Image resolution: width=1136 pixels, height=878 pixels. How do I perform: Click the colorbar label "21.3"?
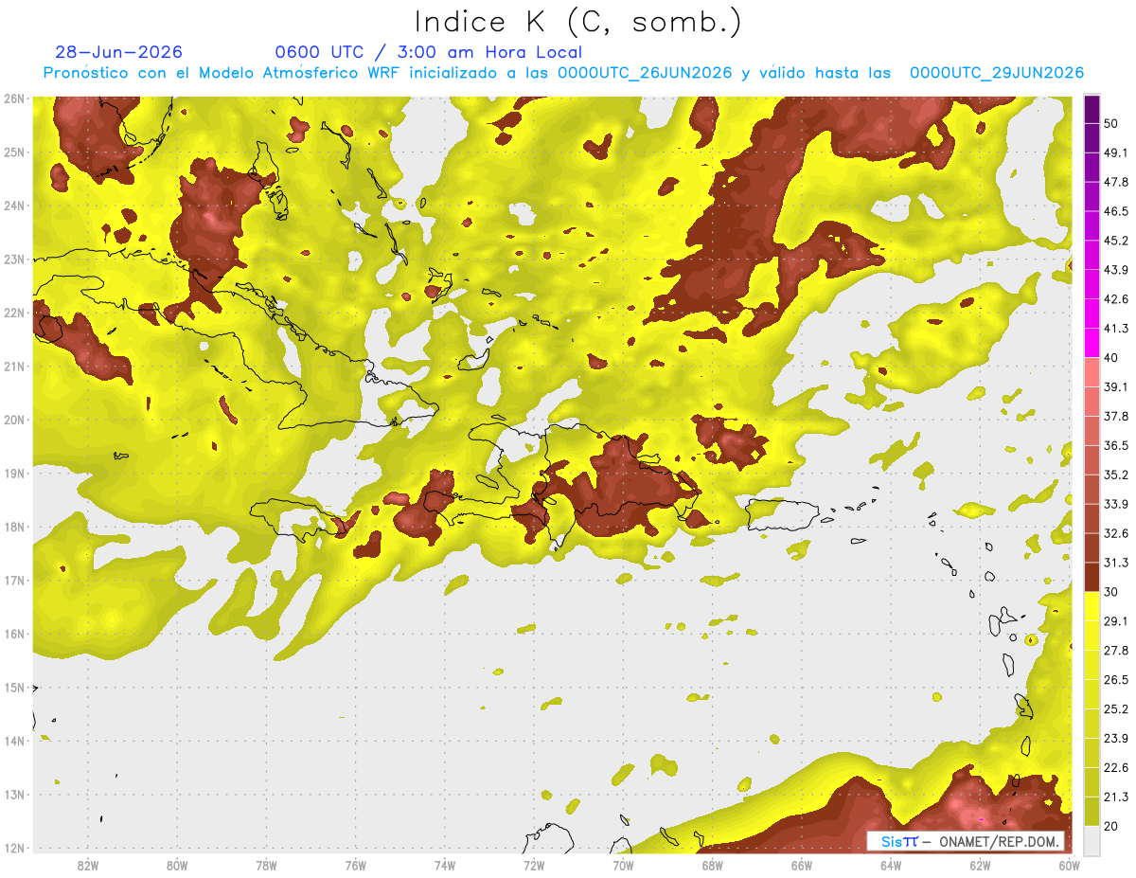1116,797
